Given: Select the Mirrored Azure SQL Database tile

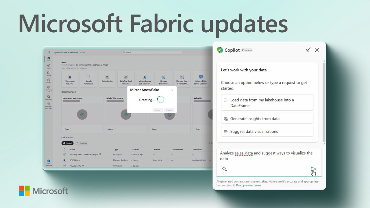Looking at the screenshot, I should [x=145, y=79].
